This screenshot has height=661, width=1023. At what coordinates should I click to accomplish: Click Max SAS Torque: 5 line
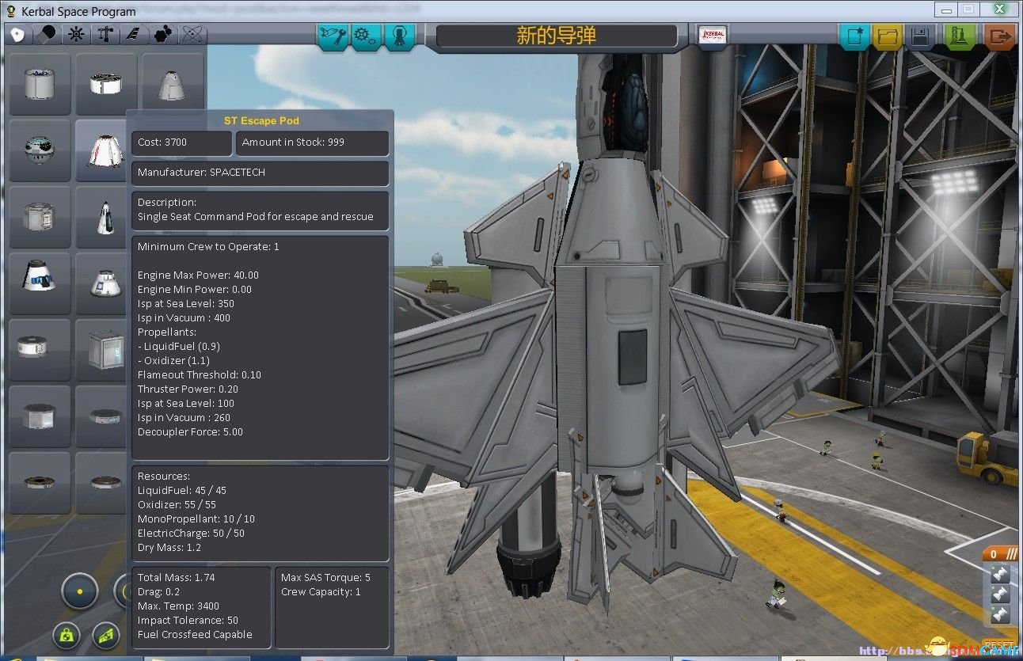pos(325,577)
